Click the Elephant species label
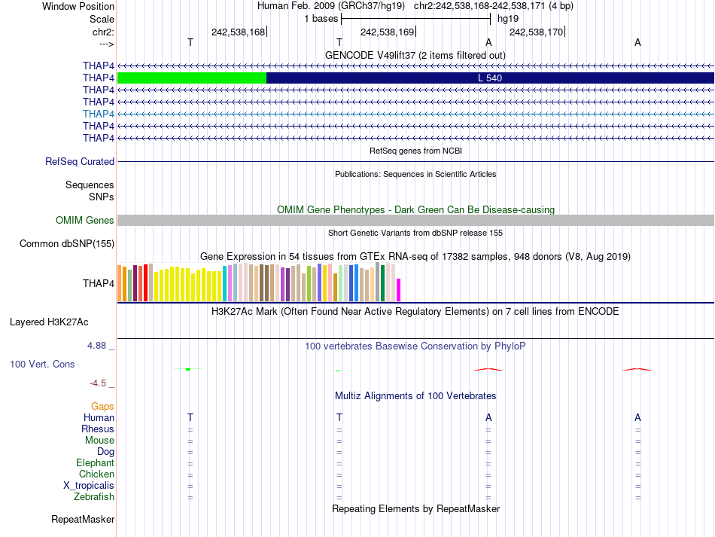Viewport: 715px width, 537px height. (x=96, y=462)
